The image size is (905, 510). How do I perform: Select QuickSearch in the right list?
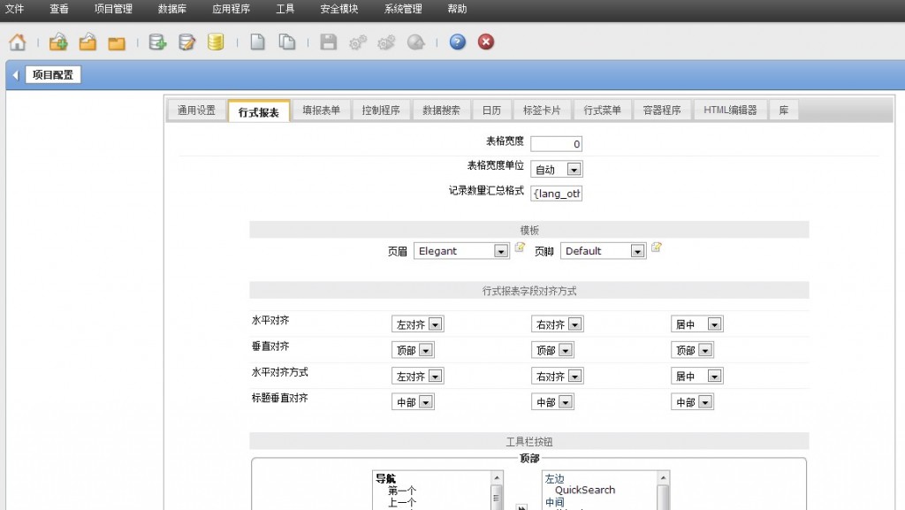point(585,490)
